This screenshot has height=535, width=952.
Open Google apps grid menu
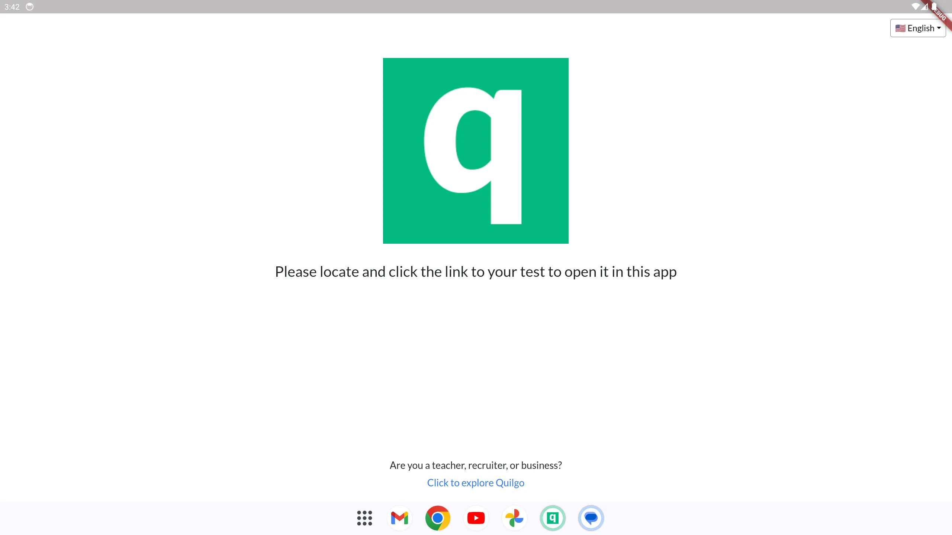click(364, 518)
